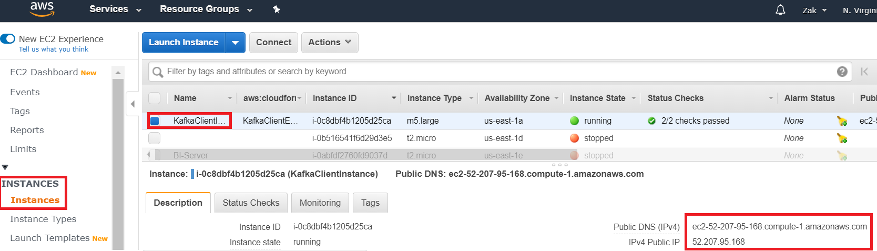
Task: Click alarm icon for i-0b516541f6d29d3e5 row
Action: coord(842,138)
